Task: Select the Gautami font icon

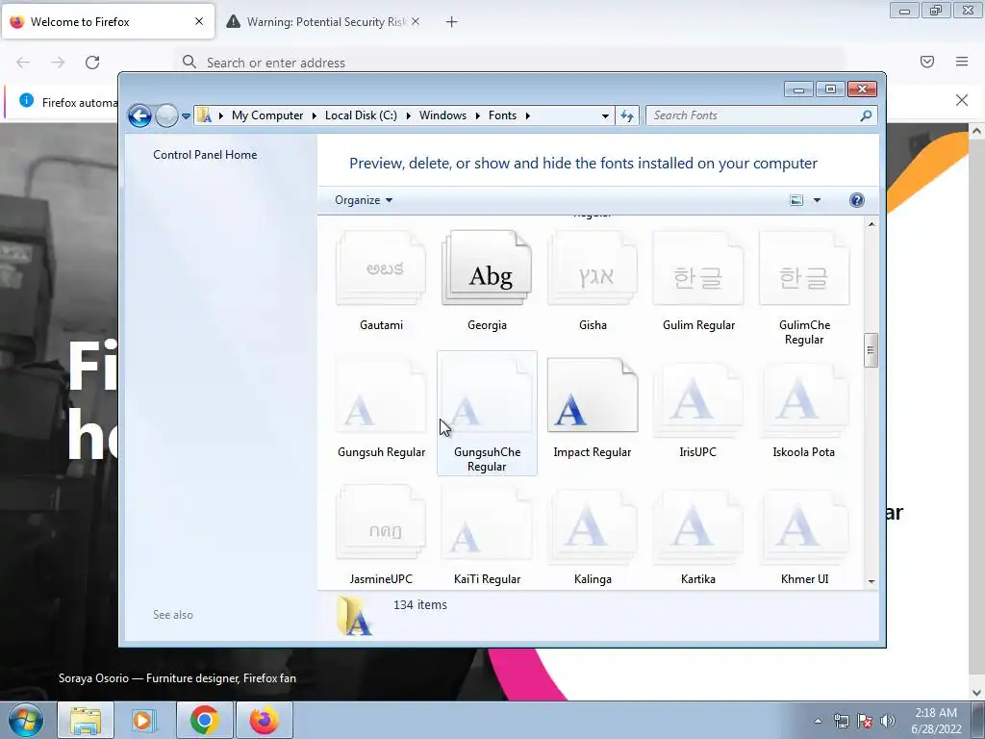Action: point(381,268)
